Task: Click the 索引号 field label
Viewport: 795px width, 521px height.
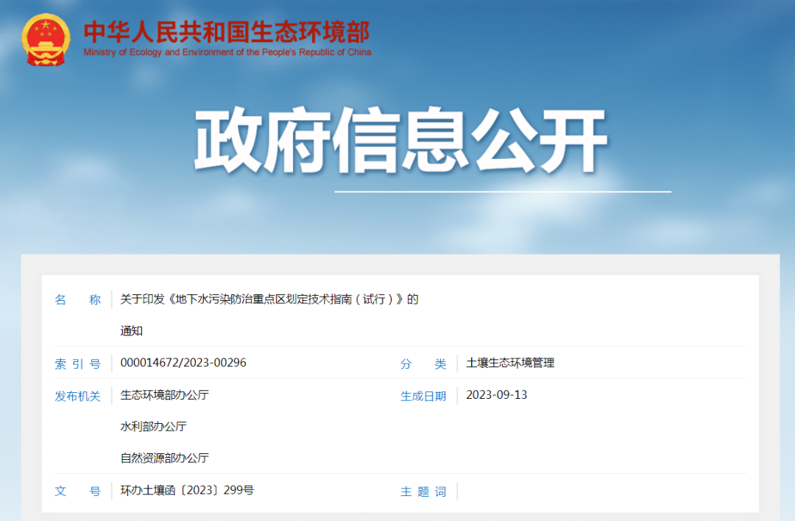Action: point(77,364)
